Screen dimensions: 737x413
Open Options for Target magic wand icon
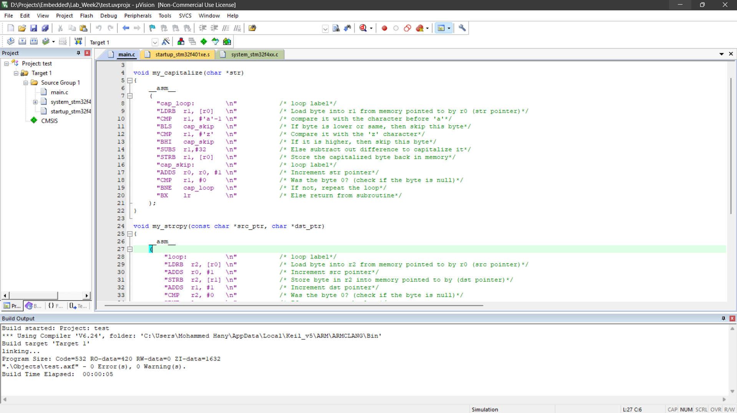[166, 41]
